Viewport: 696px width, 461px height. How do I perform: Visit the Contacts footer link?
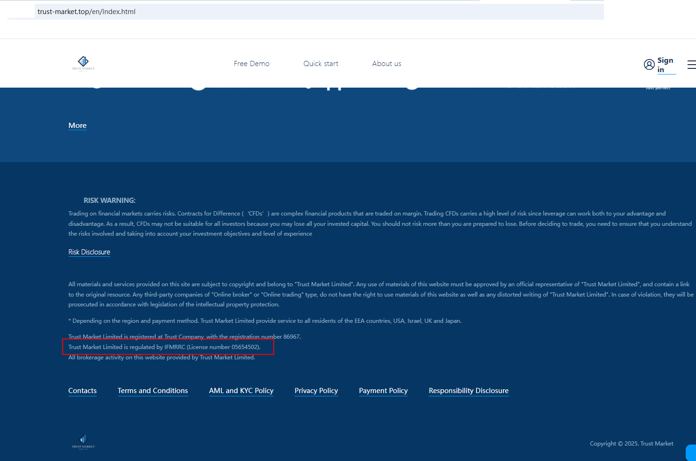pyautogui.click(x=83, y=391)
